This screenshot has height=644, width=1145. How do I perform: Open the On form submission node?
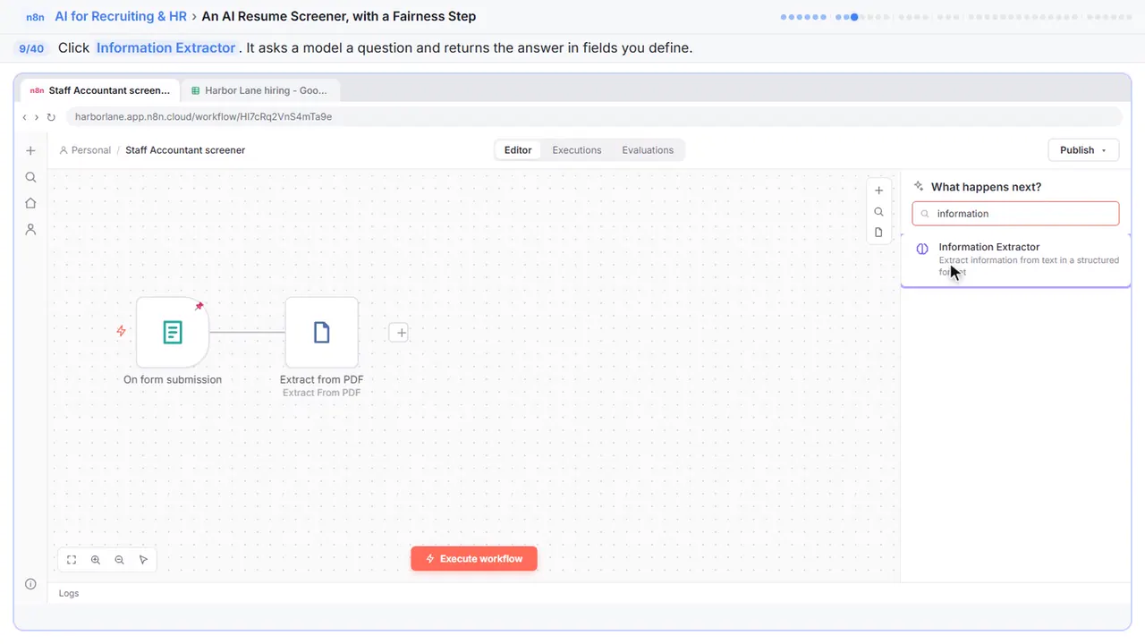click(x=173, y=333)
